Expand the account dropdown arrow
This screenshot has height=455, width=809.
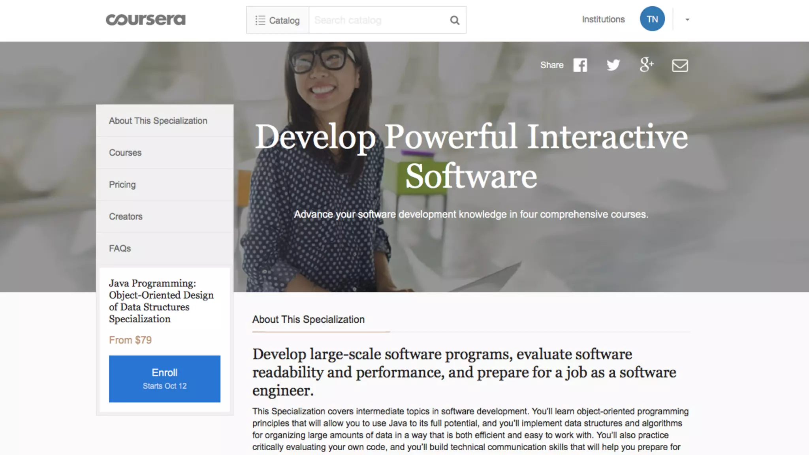pyautogui.click(x=687, y=19)
